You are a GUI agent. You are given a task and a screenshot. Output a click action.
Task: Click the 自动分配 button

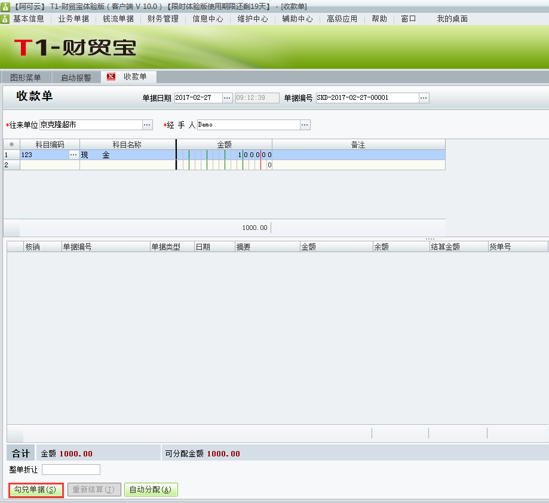(x=151, y=489)
